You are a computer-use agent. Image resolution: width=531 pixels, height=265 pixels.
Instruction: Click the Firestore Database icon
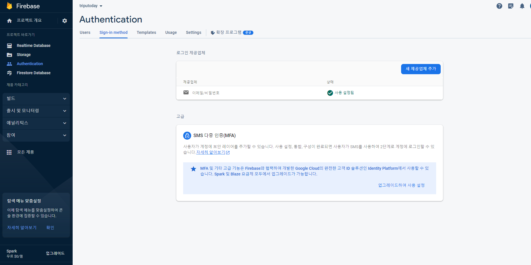pos(9,73)
